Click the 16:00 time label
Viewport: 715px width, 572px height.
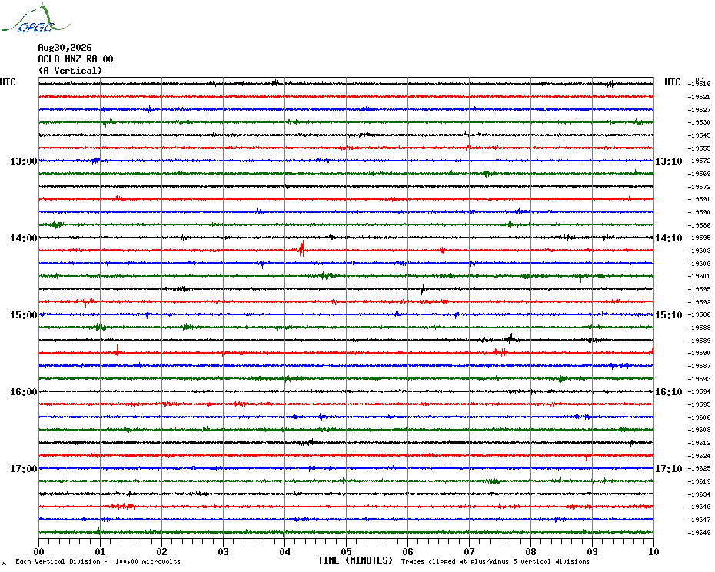24,392
